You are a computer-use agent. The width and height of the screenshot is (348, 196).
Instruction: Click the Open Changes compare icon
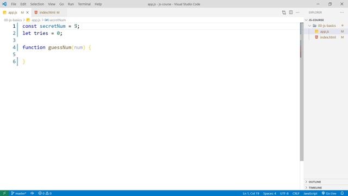[284, 13]
